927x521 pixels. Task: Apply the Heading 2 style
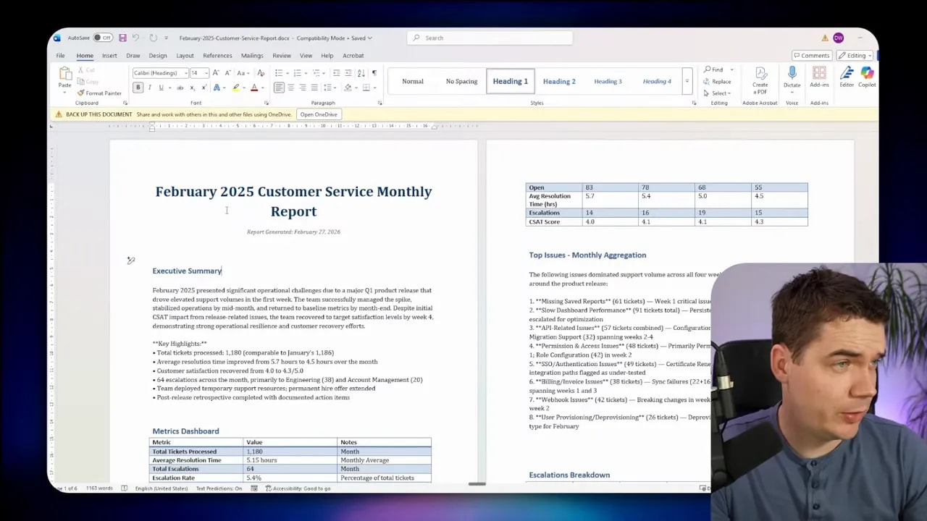click(x=558, y=80)
